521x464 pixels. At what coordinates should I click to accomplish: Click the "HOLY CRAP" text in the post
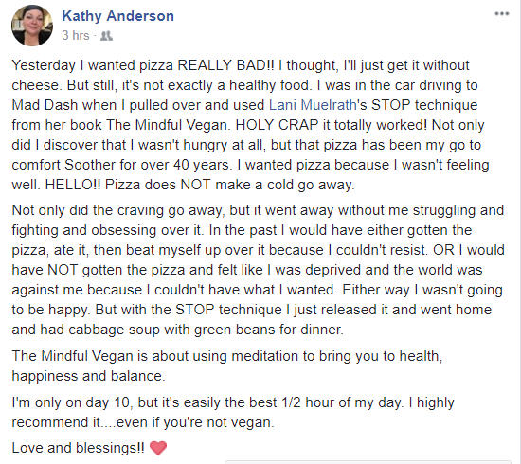coord(278,125)
